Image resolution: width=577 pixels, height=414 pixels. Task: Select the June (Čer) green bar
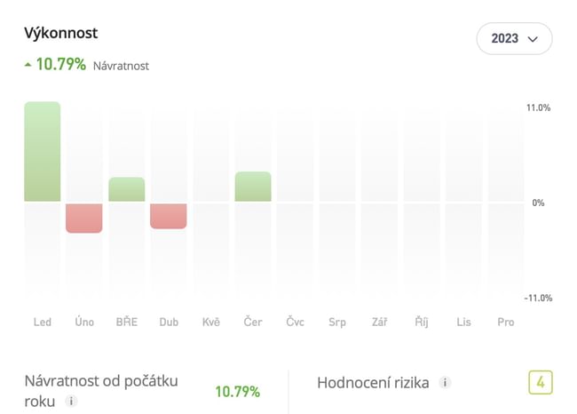(253, 187)
